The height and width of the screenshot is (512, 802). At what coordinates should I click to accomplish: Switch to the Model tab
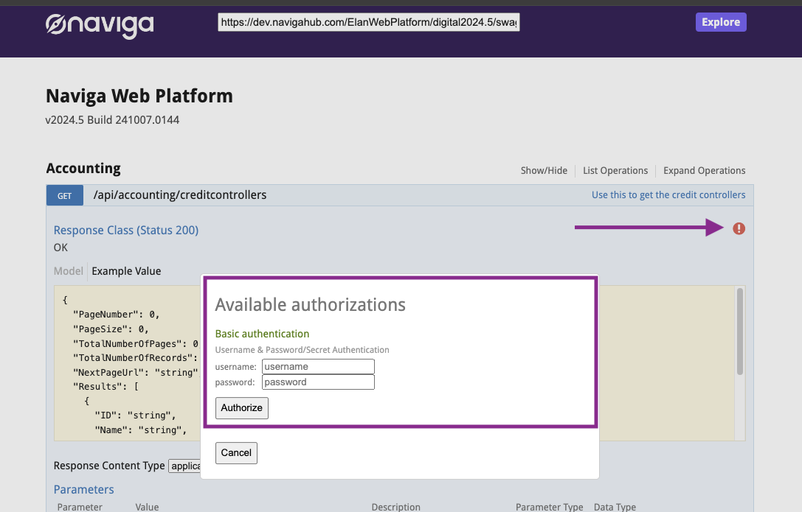point(69,271)
